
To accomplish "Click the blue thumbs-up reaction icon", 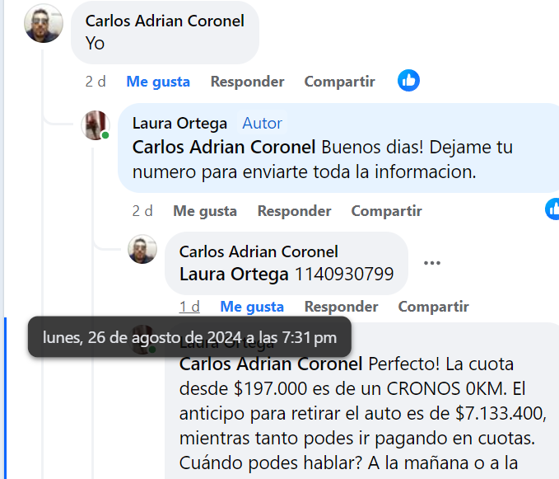I will pos(408,80).
